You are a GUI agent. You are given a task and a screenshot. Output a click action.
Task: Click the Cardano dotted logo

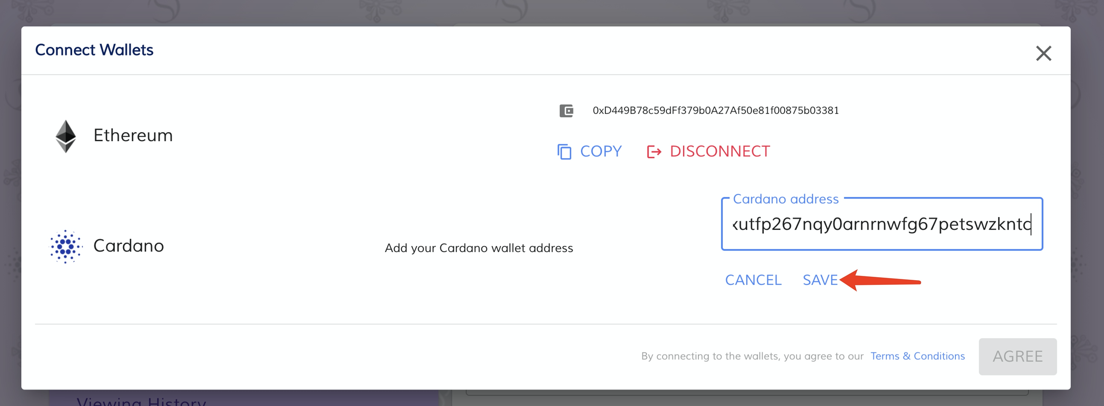point(66,246)
